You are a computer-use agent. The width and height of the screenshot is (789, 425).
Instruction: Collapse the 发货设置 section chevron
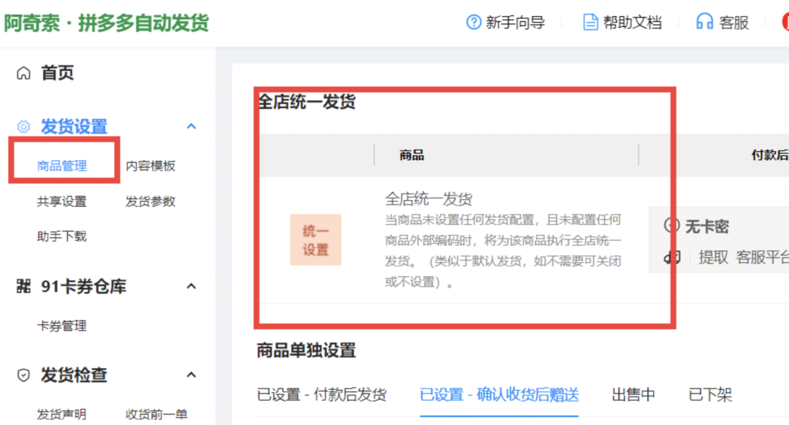coord(191,126)
